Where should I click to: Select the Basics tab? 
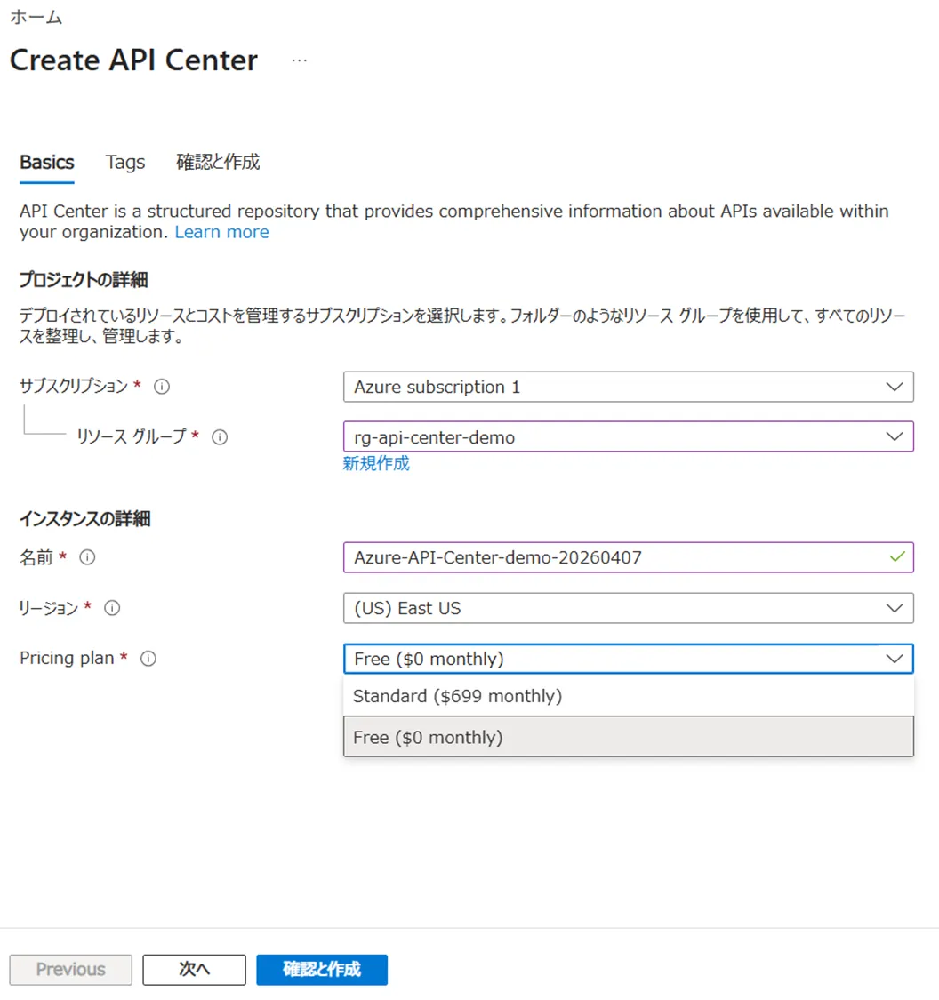click(x=47, y=163)
